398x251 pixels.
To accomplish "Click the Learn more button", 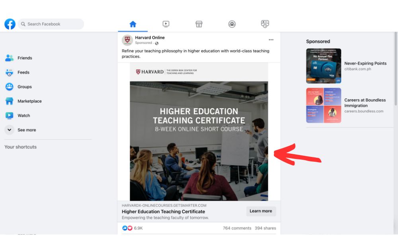I will (261, 211).
